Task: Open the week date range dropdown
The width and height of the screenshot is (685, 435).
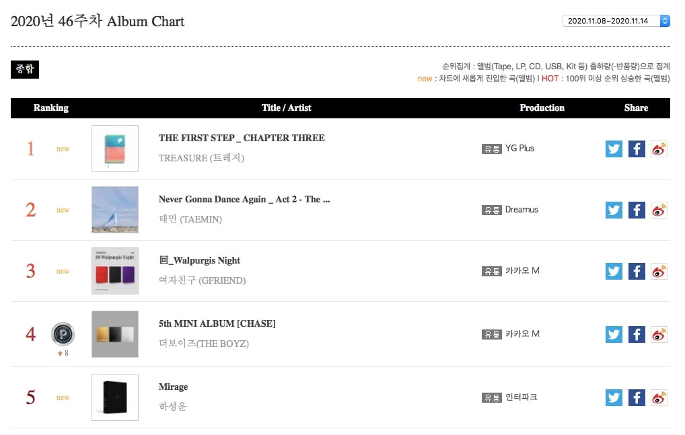Action: point(616,21)
